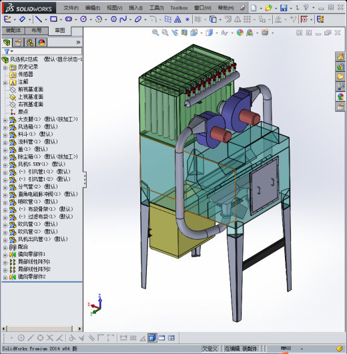Select 局部线性阵列1 in feature tree

pyautogui.click(x=34, y=262)
